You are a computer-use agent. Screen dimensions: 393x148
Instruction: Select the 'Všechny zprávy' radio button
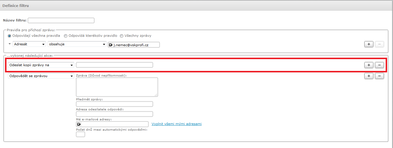click(x=122, y=36)
